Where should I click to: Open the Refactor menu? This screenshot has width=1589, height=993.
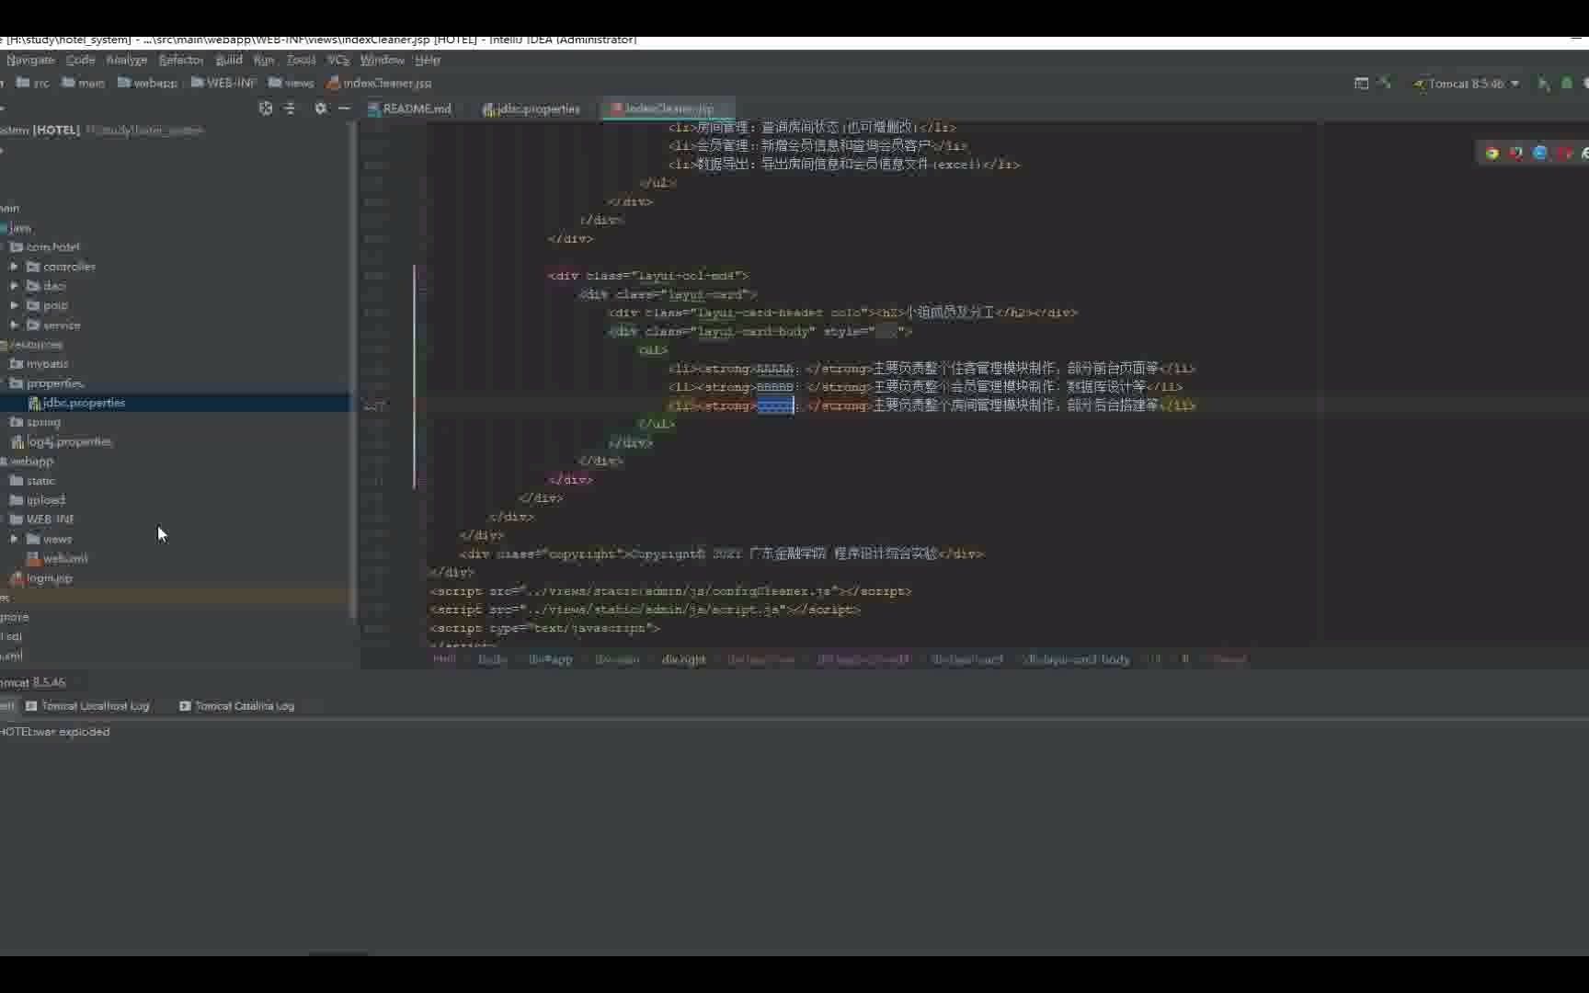pyautogui.click(x=181, y=60)
